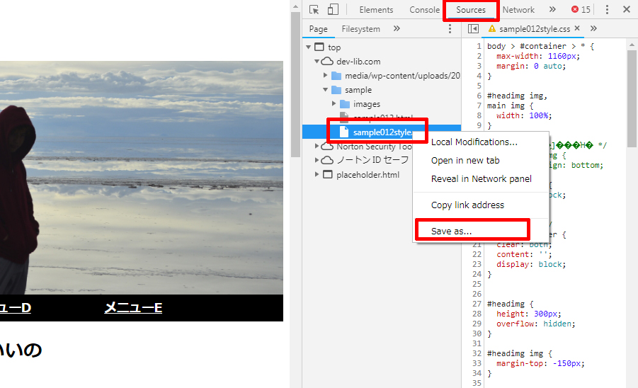The height and width of the screenshot is (388, 638).
Task: Show more navigator tabs beside Filesystem
Action: pyautogui.click(x=397, y=29)
